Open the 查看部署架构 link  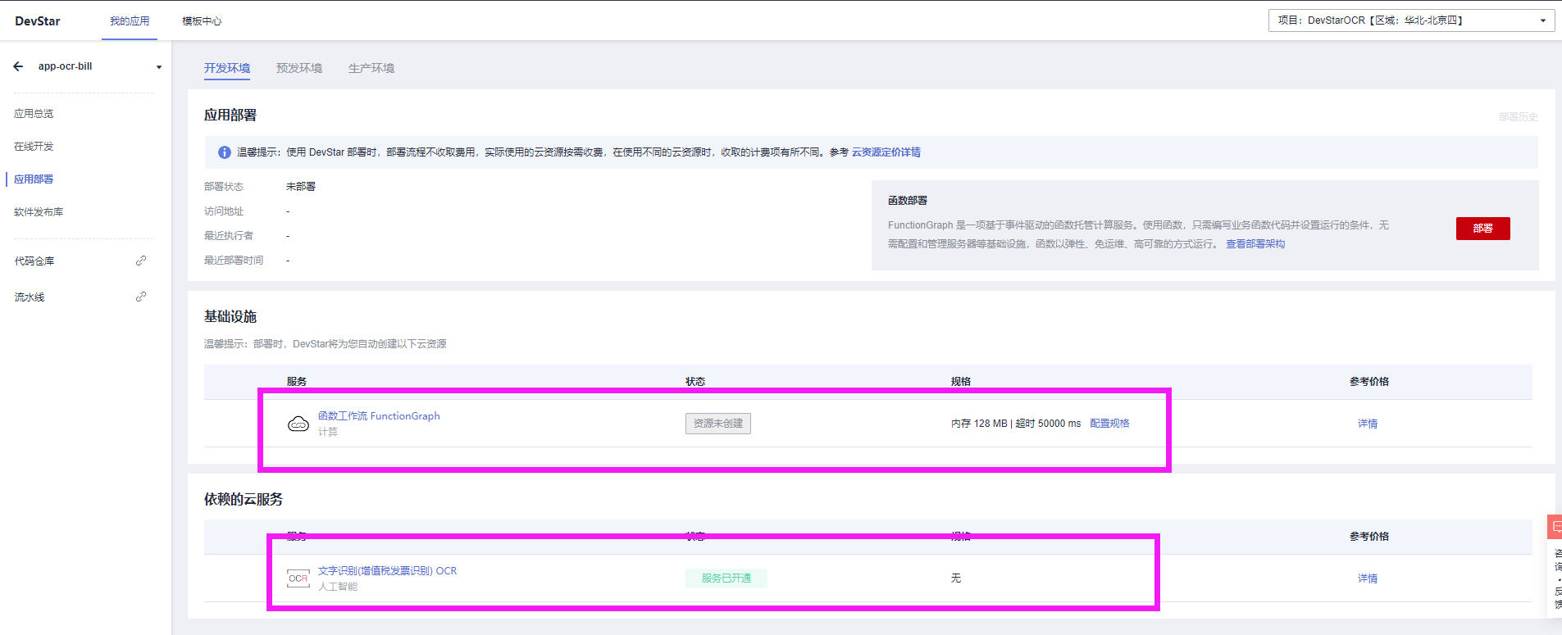tap(1255, 244)
